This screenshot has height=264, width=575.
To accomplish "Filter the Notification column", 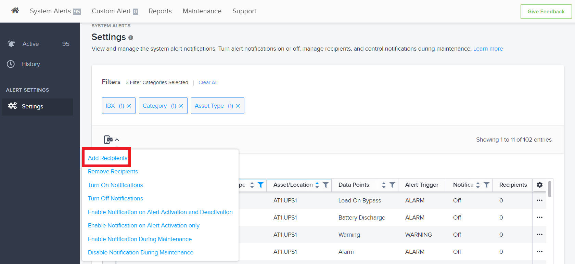I will click(x=486, y=185).
